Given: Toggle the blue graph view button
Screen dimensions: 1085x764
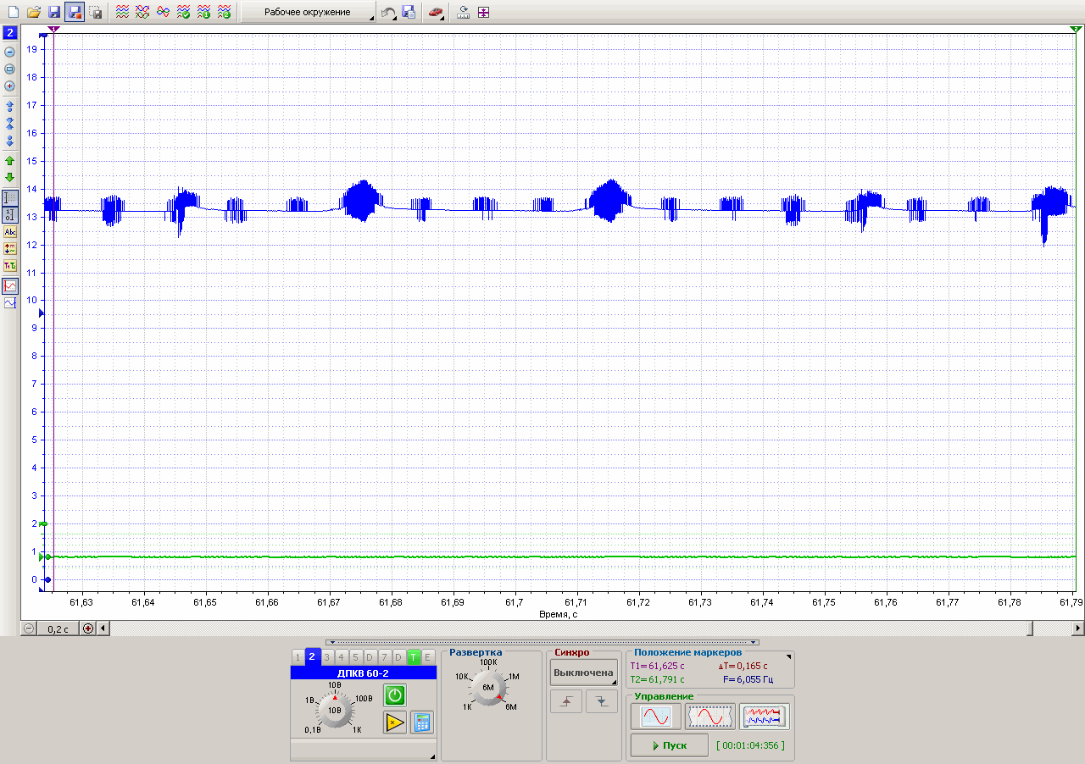Looking at the screenshot, I should pos(10,302).
